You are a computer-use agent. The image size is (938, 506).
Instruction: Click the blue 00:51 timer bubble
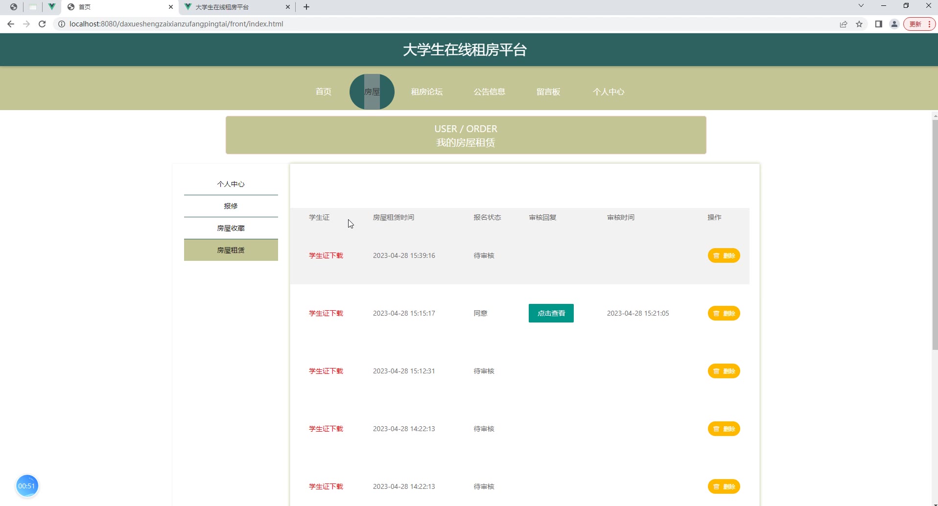[x=27, y=486]
